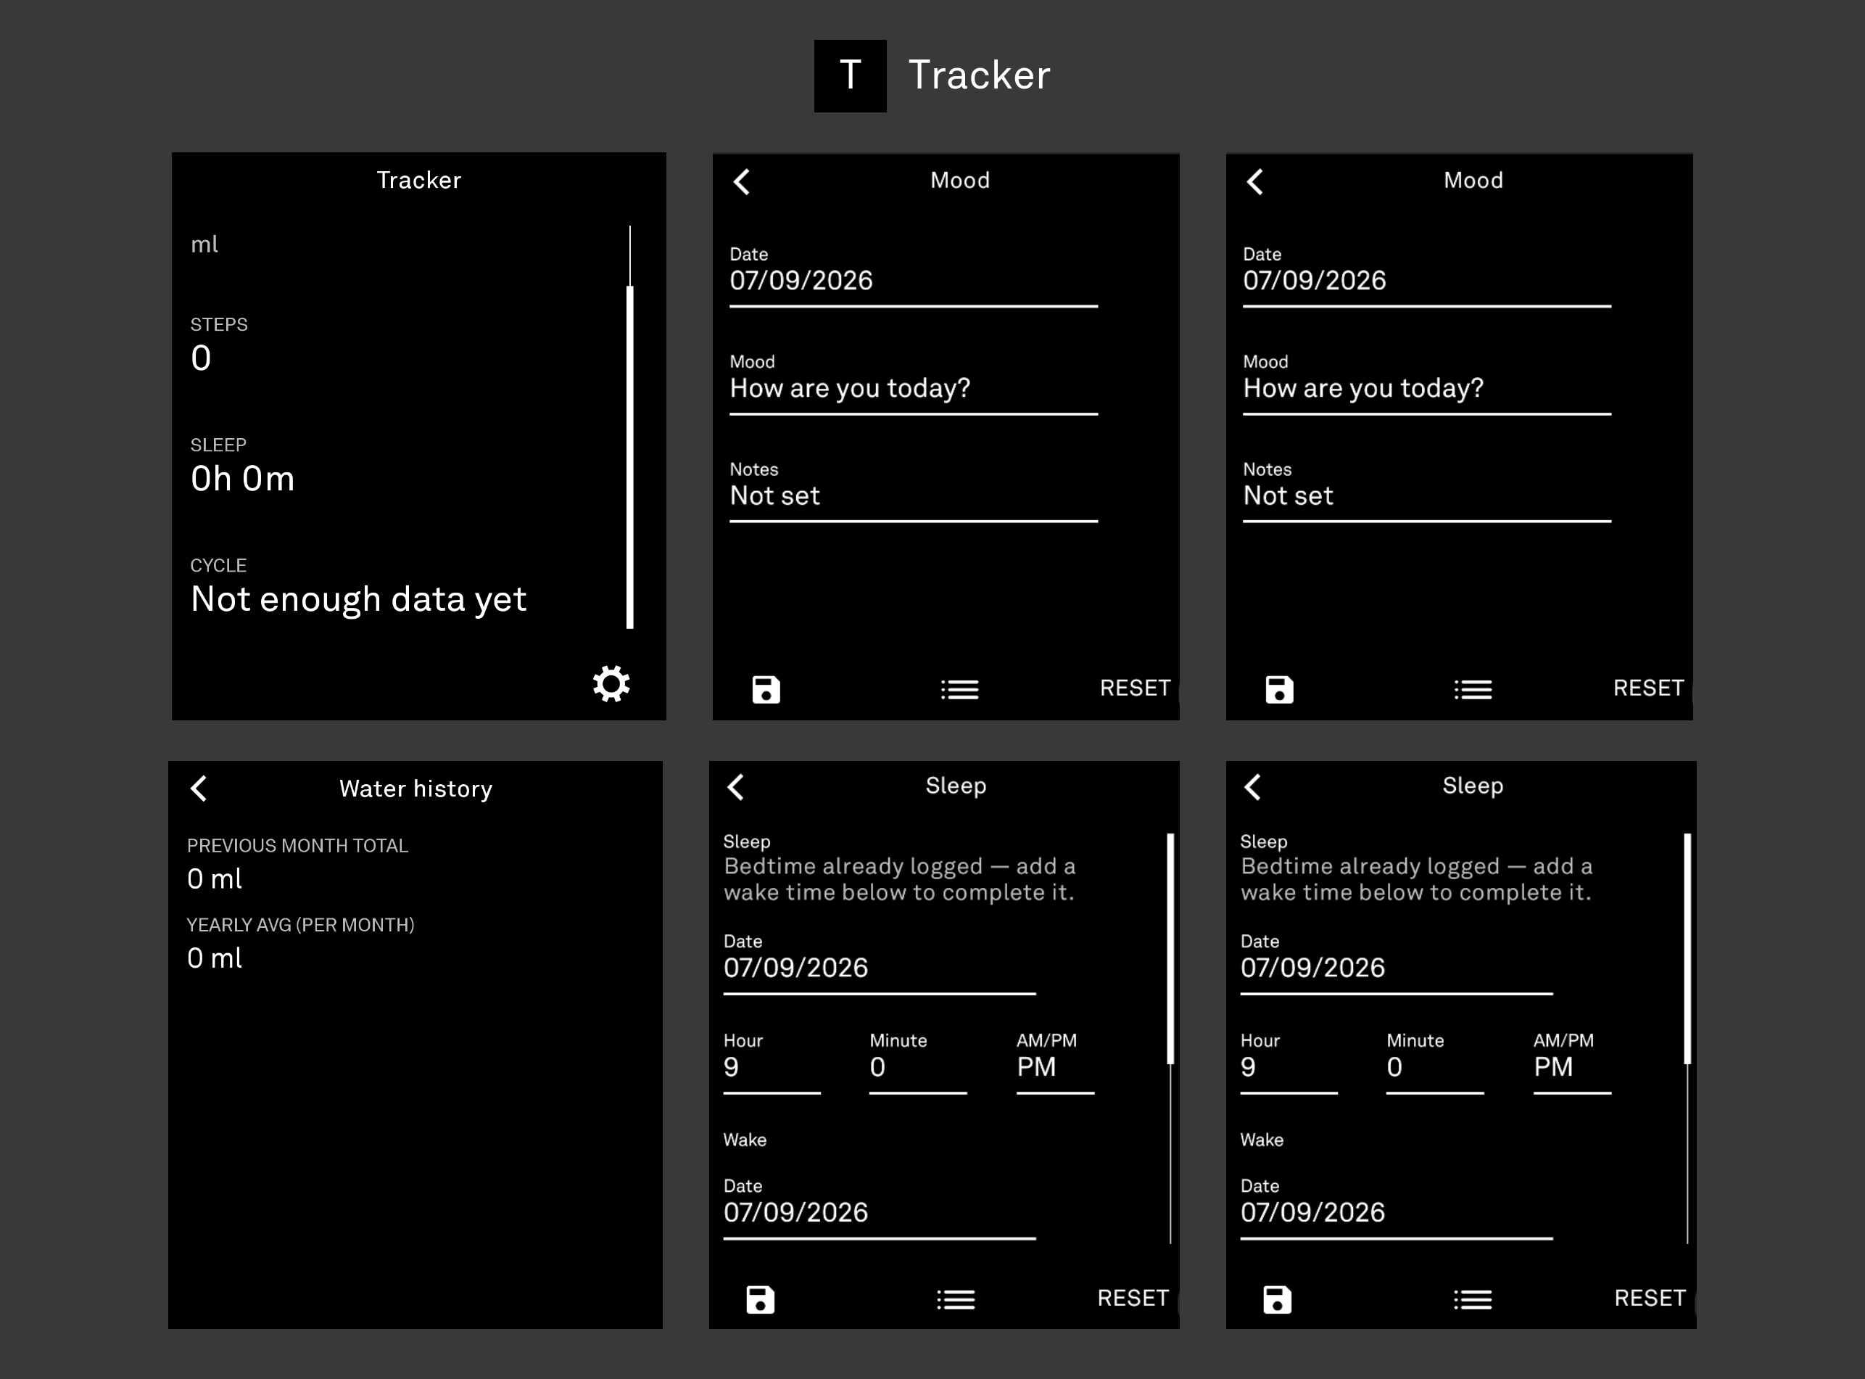Go back from left Mood screen
The image size is (1865, 1379).
[742, 181]
